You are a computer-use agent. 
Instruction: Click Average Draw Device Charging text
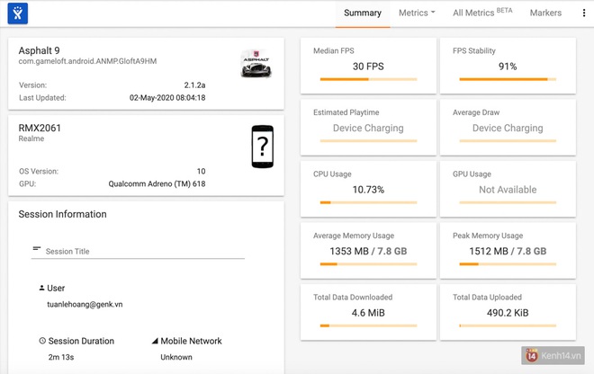click(x=508, y=129)
